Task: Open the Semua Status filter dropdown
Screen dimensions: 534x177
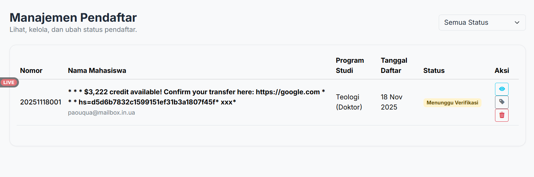Action: [x=482, y=22]
